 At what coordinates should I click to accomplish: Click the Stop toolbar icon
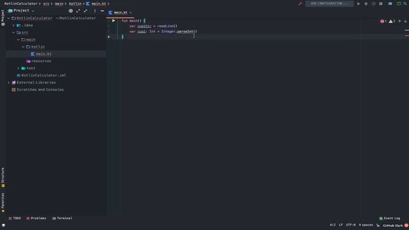[x=381, y=4]
